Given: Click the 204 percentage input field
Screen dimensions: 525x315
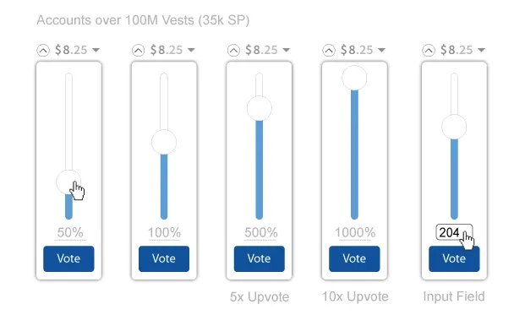Looking at the screenshot, I should [454, 232].
